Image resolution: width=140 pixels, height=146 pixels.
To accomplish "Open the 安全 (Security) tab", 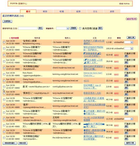I will 95,11.
